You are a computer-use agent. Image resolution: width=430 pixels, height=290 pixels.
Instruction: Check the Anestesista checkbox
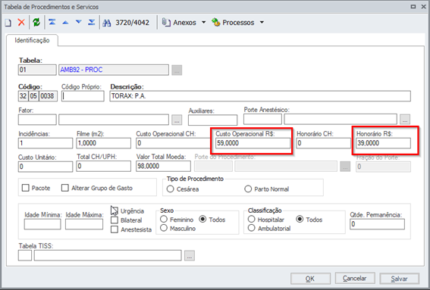click(x=115, y=229)
